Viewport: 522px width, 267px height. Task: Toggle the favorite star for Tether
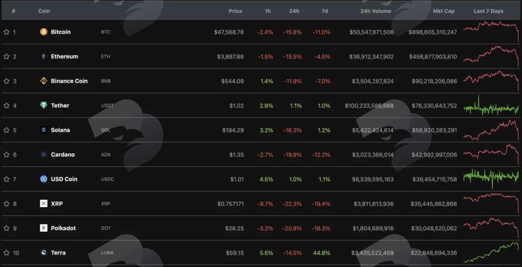[6, 105]
